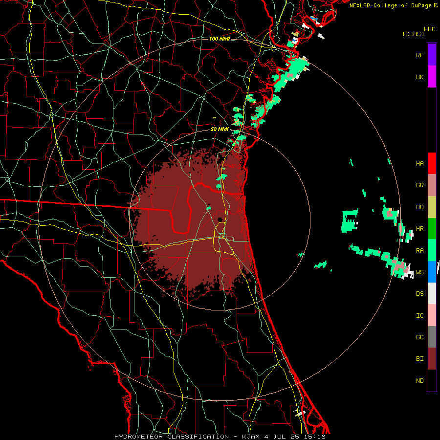Click the BD legend label
Viewport: 440px width, 440px height.
[x=419, y=207]
